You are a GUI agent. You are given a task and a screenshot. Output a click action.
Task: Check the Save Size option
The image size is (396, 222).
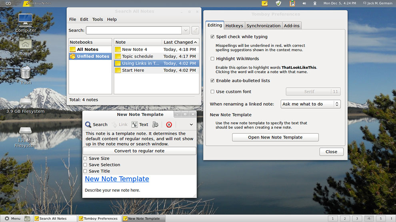point(85,159)
